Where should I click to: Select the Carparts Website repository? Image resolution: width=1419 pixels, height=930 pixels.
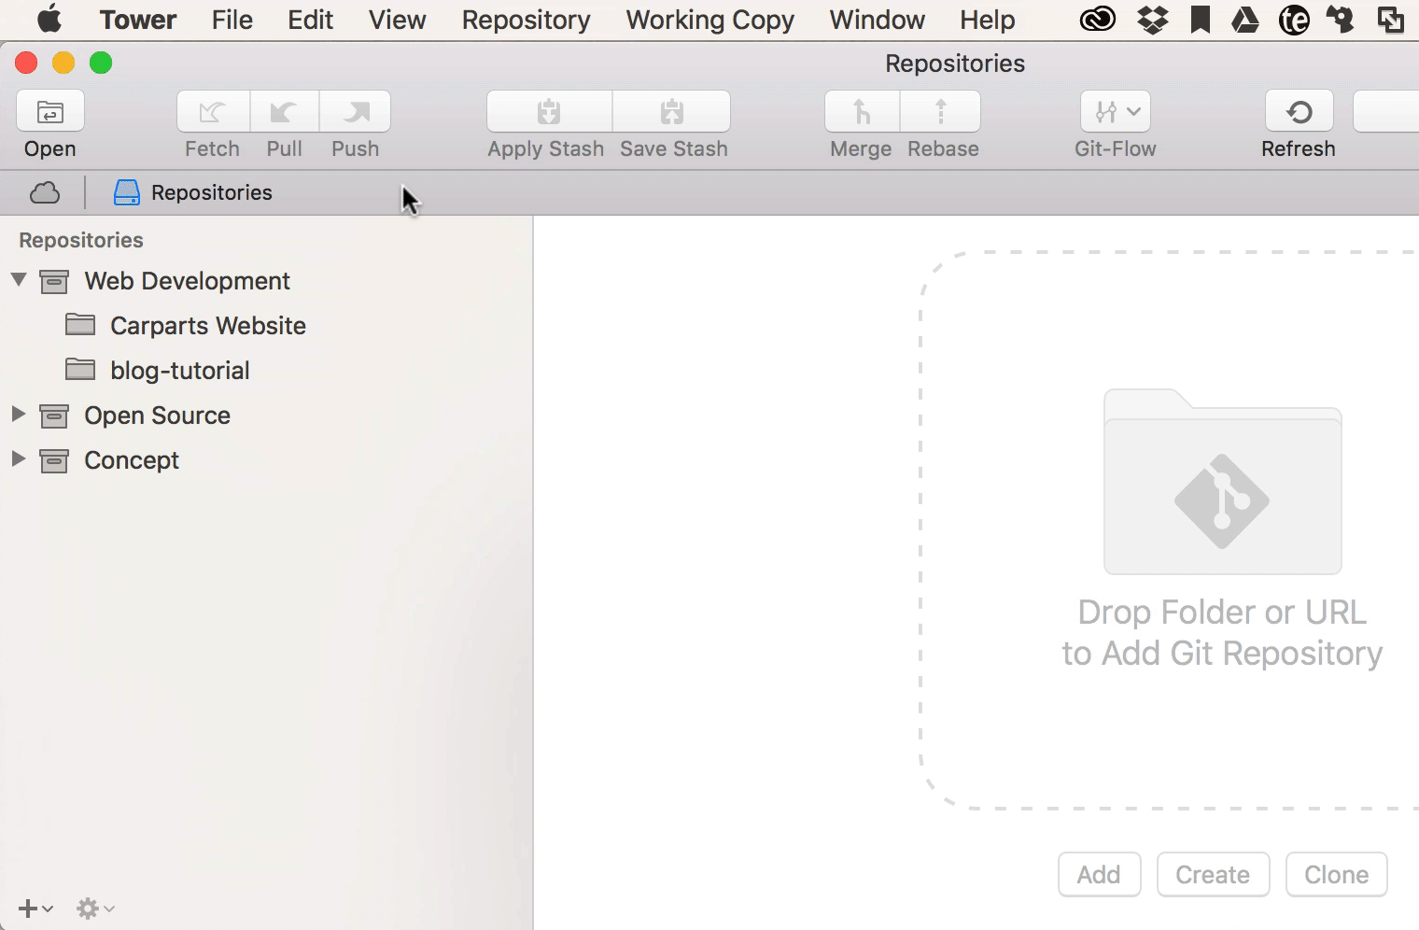[207, 326]
